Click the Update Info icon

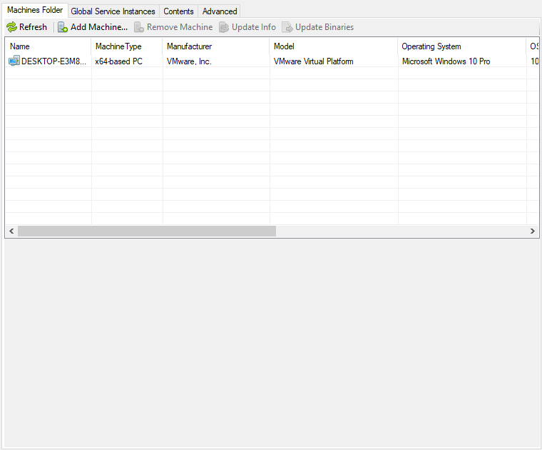224,27
